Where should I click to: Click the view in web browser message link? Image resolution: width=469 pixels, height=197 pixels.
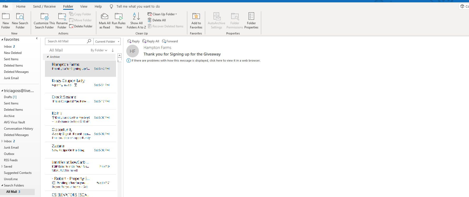tap(196, 60)
